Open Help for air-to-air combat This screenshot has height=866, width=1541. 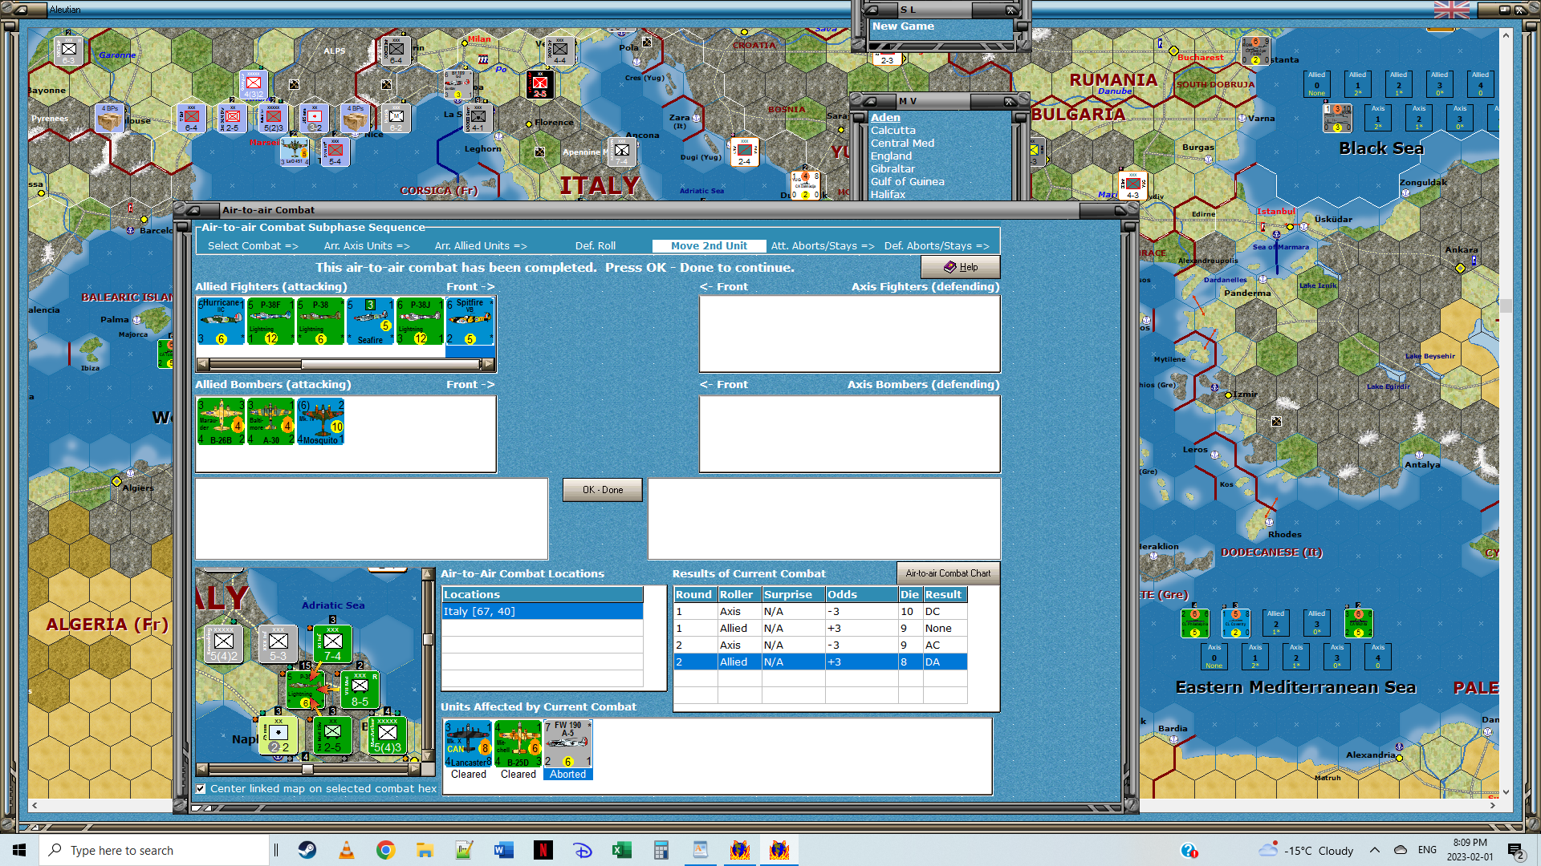[960, 267]
